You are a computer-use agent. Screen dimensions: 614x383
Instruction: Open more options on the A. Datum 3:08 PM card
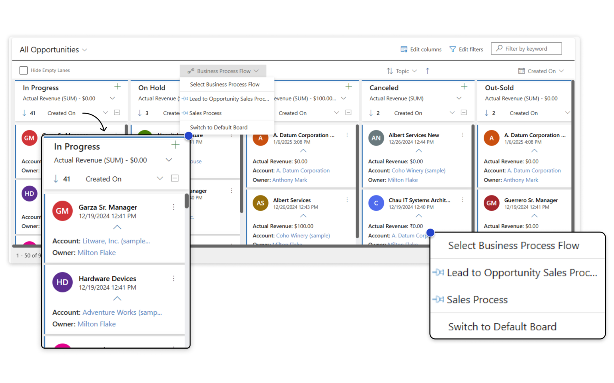pyautogui.click(x=347, y=135)
